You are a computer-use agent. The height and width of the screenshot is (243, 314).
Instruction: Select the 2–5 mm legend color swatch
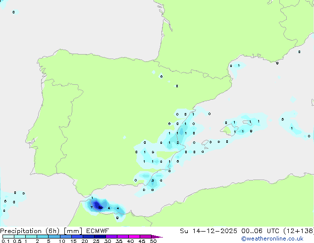43,237
